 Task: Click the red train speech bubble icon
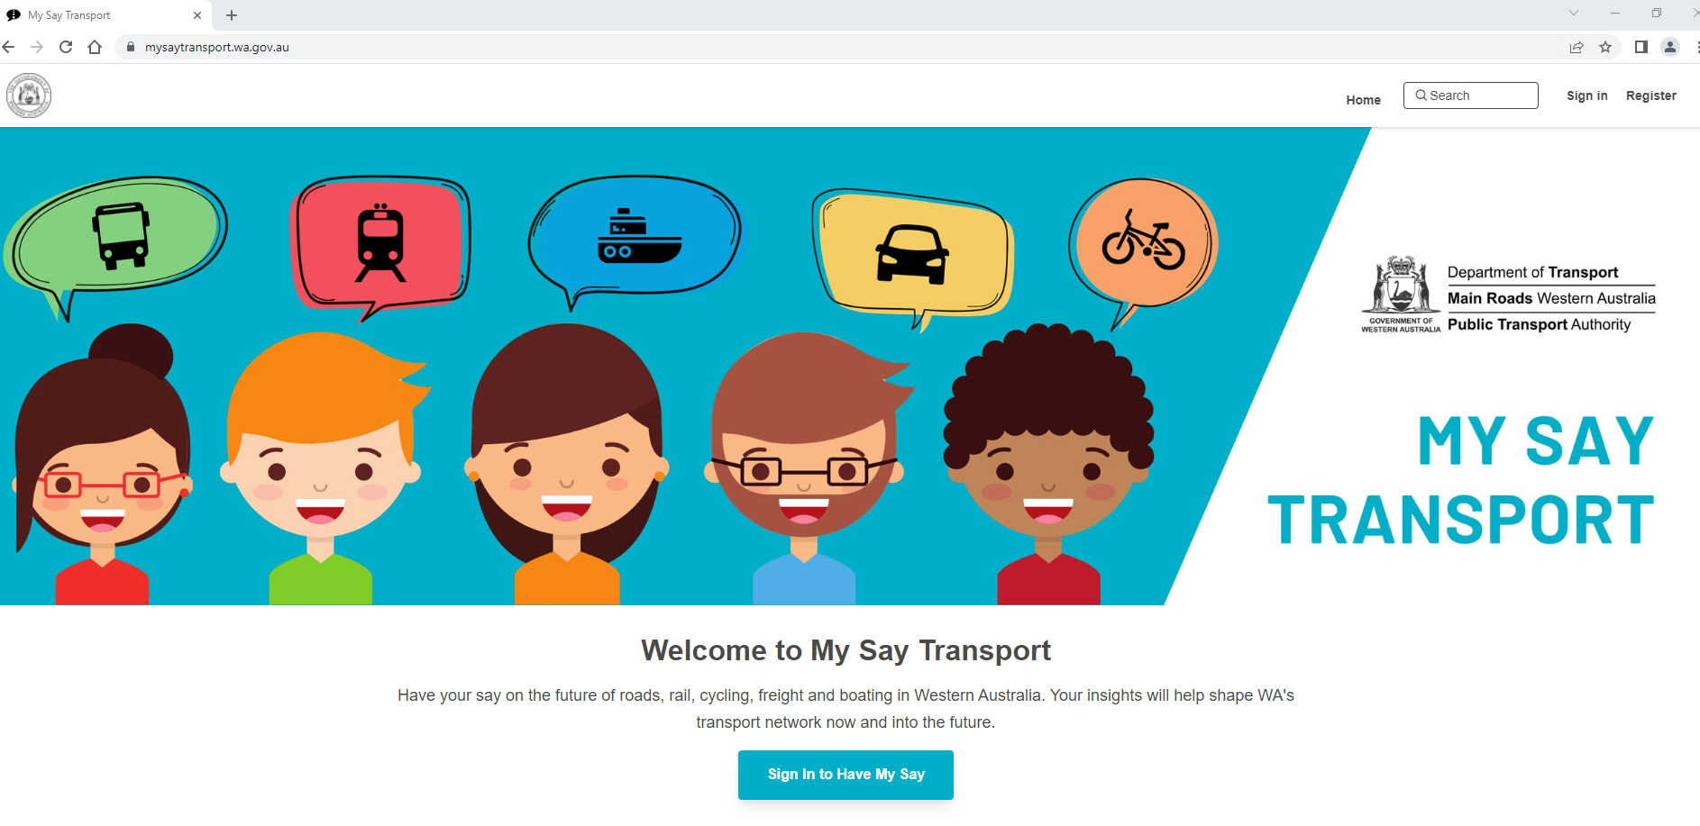[x=380, y=242]
